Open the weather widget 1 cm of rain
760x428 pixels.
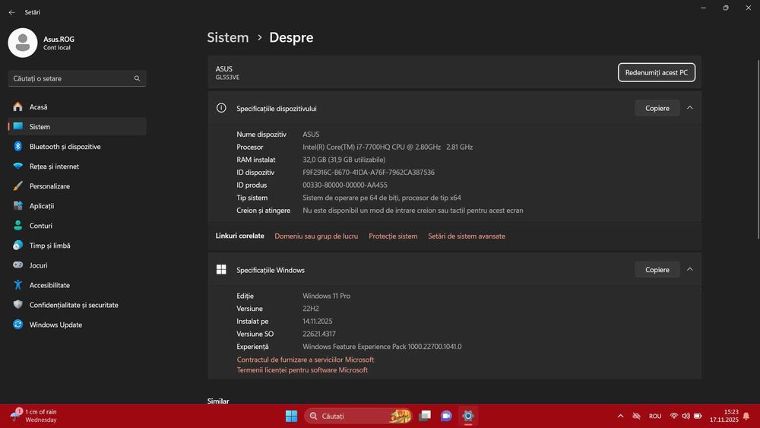point(33,415)
